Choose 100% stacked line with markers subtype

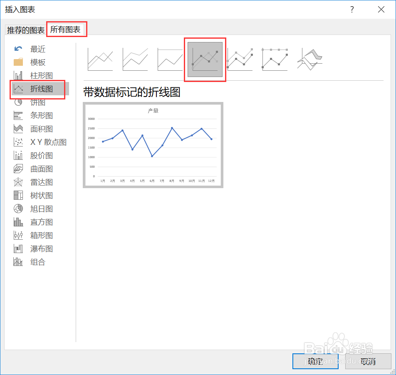pos(275,60)
